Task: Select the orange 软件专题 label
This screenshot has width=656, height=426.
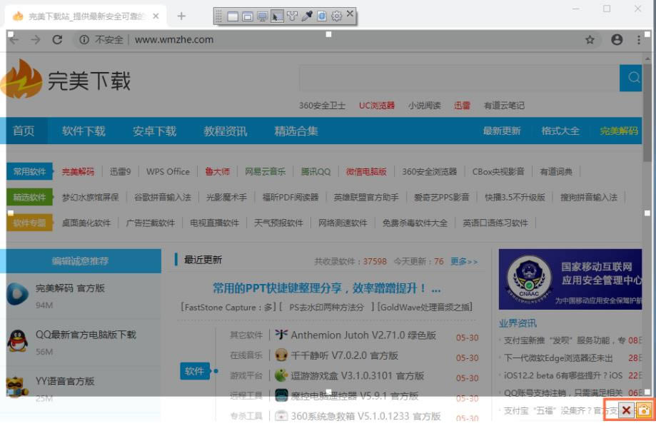Action: (29, 223)
